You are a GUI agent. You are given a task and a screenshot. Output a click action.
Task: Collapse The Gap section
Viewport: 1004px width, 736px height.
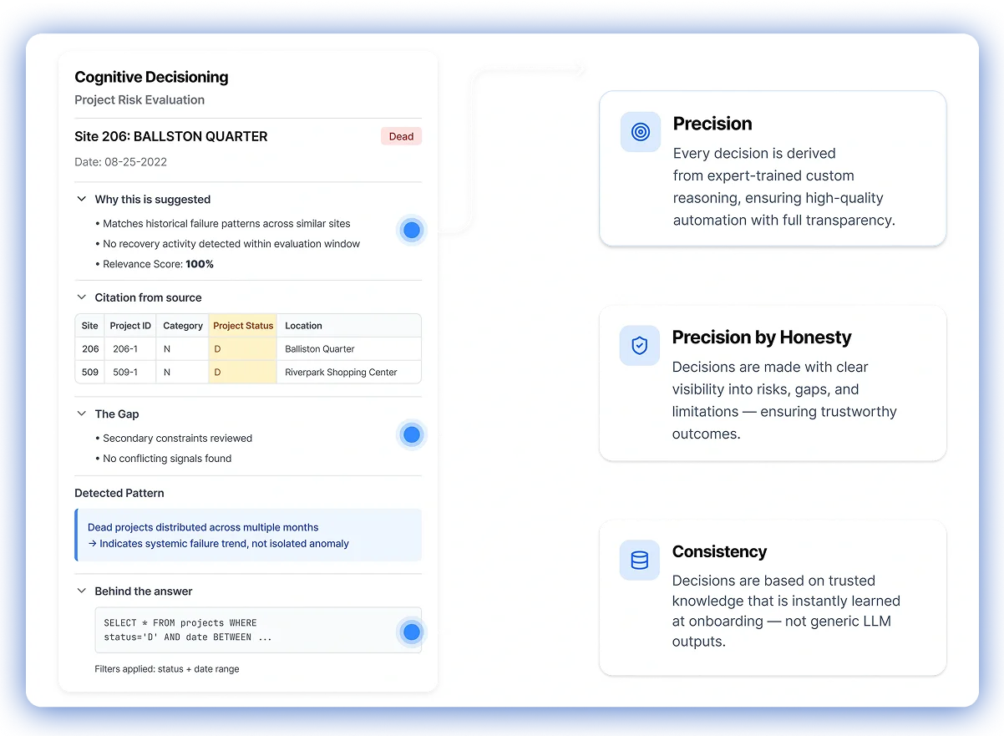click(x=82, y=414)
